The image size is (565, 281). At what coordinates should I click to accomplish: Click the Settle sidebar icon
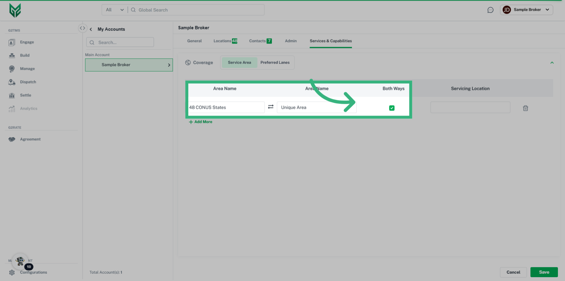tap(12, 95)
